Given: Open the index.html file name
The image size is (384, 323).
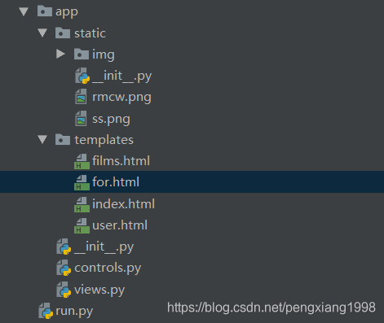Looking at the screenshot, I should [x=124, y=204].
